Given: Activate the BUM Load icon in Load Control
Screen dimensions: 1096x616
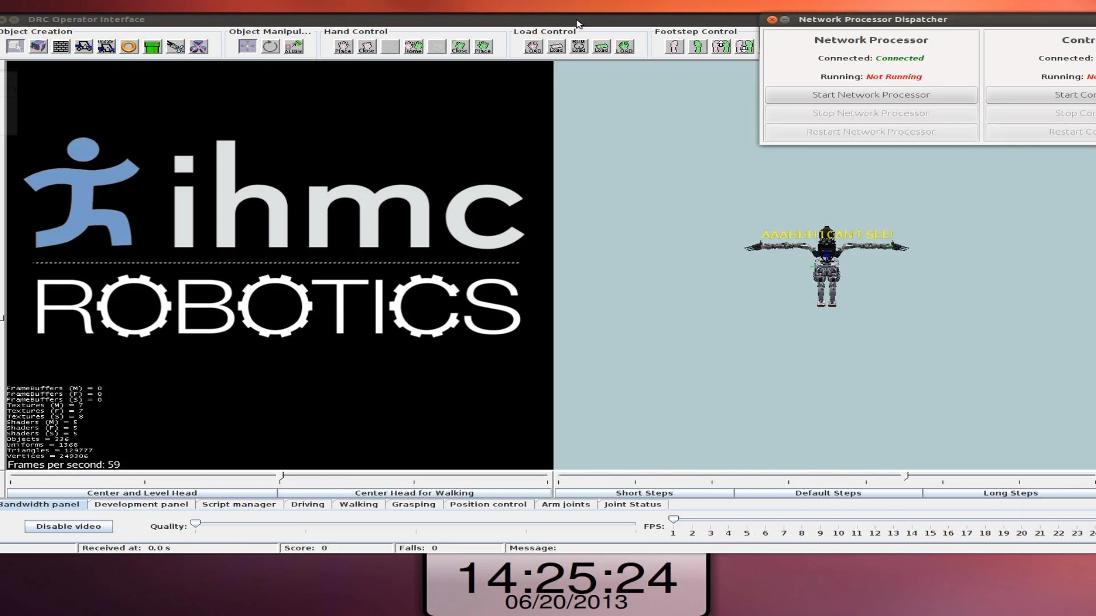Looking at the screenshot, I should [579, 46].
